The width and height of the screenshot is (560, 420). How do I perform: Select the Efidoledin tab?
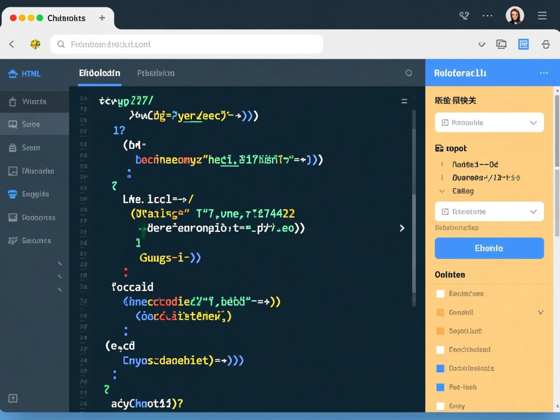[x=100, y=73]
